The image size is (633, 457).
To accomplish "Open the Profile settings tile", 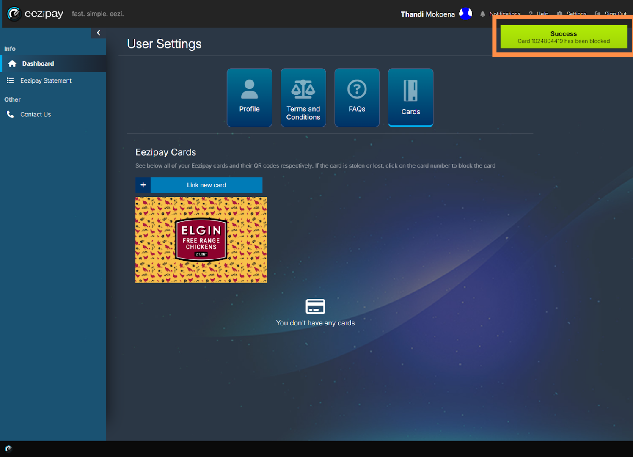I will click(x=250, y=97).
